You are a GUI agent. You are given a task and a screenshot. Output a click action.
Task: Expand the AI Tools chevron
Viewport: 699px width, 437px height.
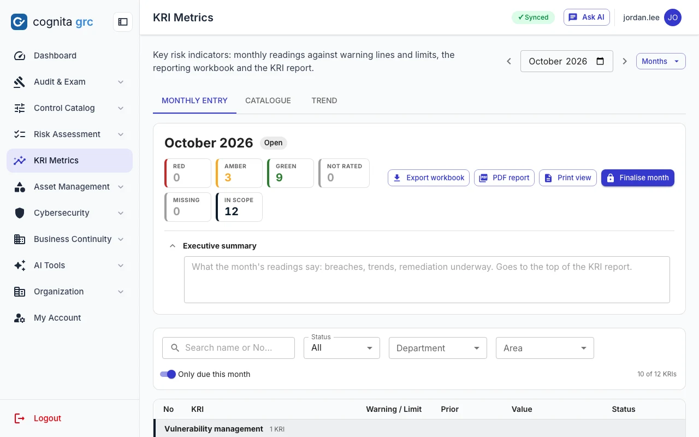click(121, 265)
